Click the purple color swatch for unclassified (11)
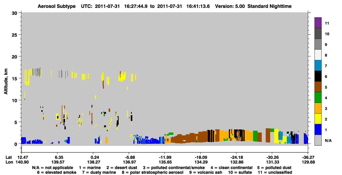 [x=318, y=23]
